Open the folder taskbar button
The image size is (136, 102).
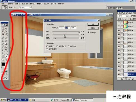click(x=39, y=100)
